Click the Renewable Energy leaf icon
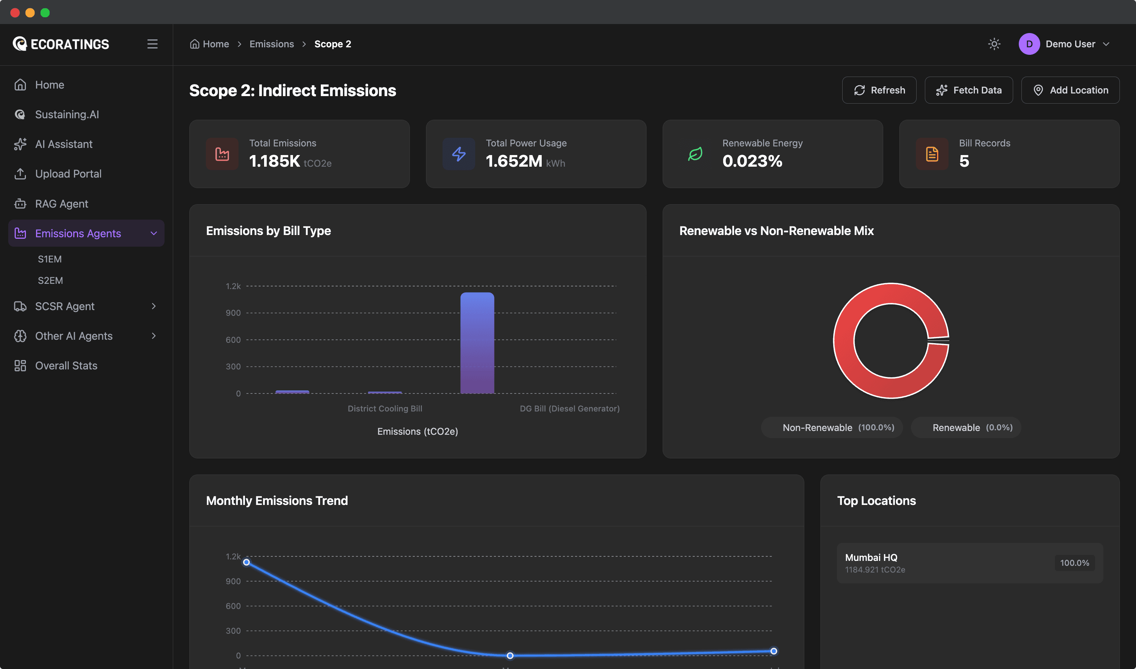Image resolution: width=1136 pixels, height=669 pixels. (x=695, y=154)
